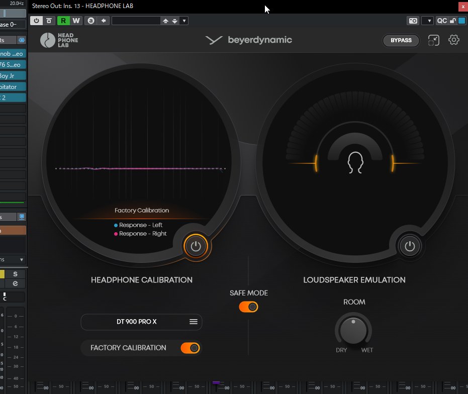
Task: Click the Response - Right legend entry
Action: (x=140, y=234)
